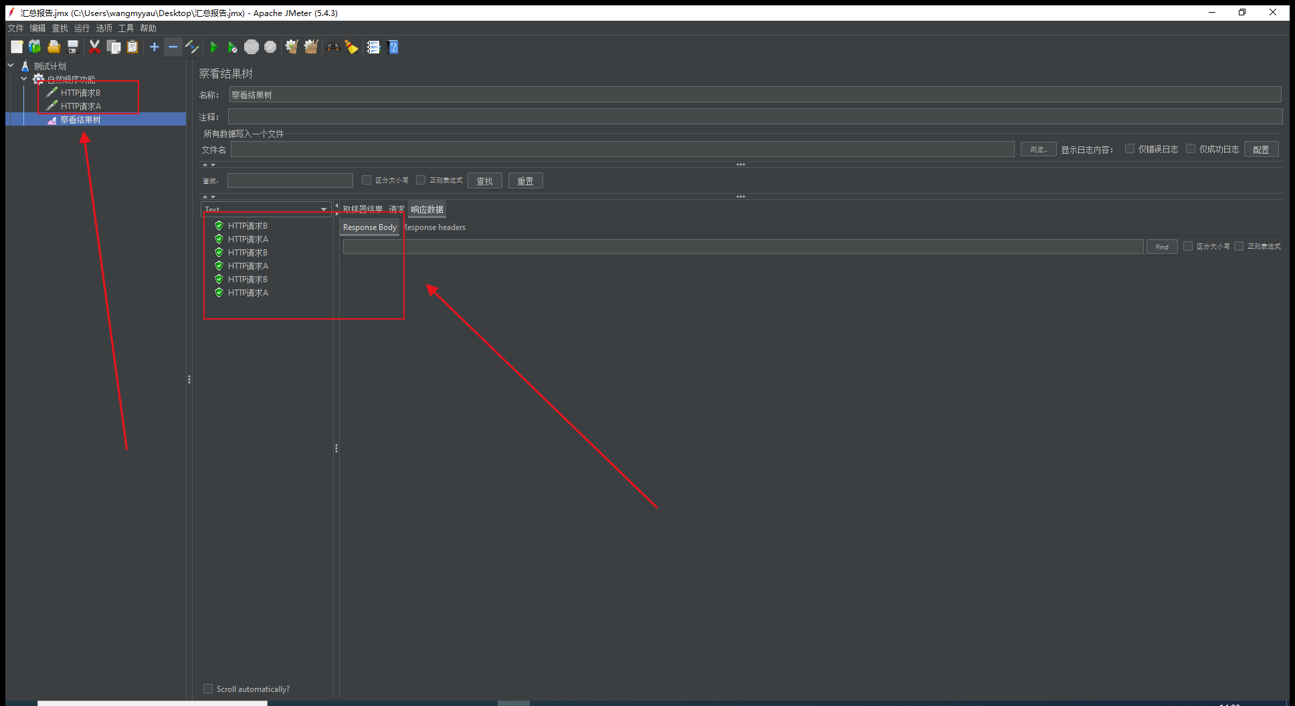Enable 仅成功日志 checkbox
This screenshot has width=1295, height=706.
(1191, 148)
